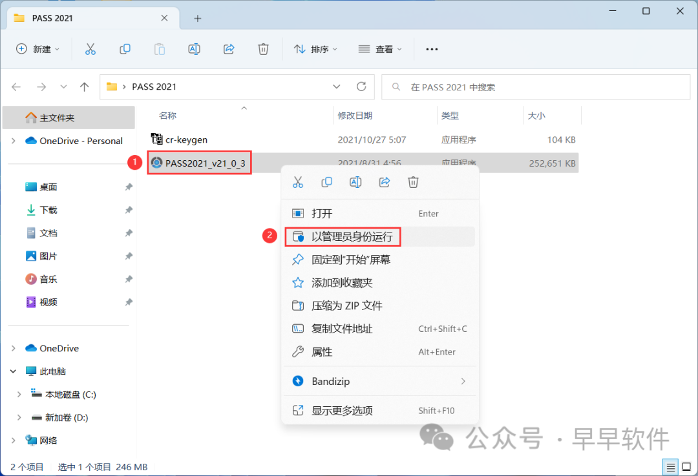The image size is (698, 476).
Task: Click the Share icon in the toolbar
Action: 228,49
